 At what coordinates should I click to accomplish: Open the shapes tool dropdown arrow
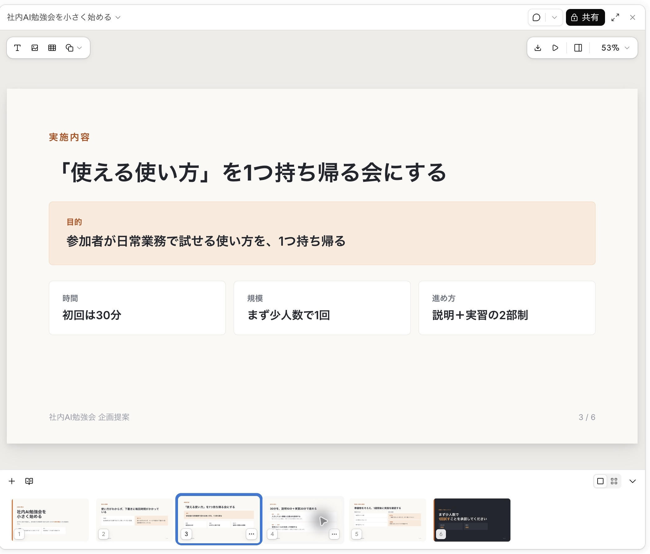pyautogui.click(x=79, y=48)
